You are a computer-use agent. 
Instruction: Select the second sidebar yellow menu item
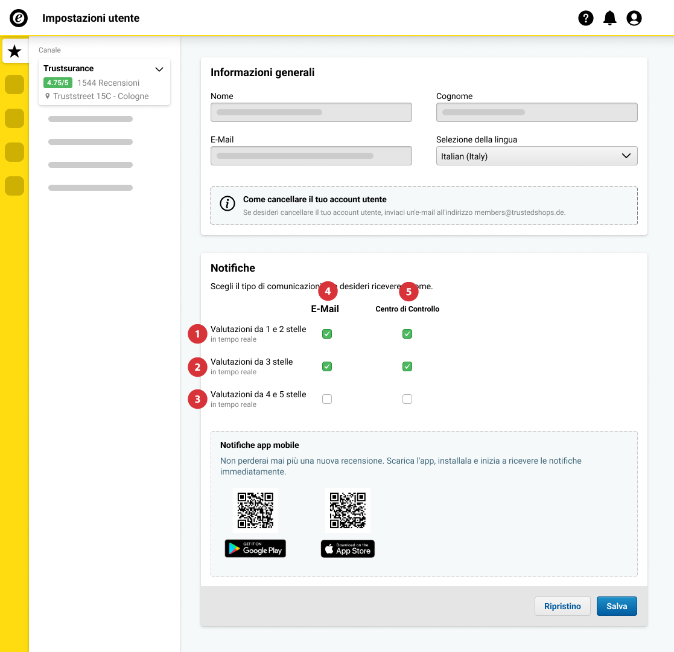click(14, 85)
